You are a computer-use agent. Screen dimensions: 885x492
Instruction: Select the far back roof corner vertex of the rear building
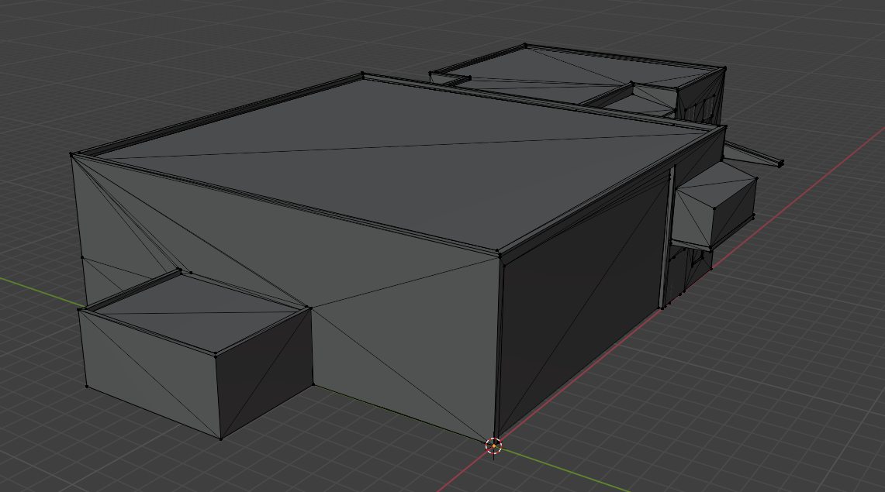[525, 46]
